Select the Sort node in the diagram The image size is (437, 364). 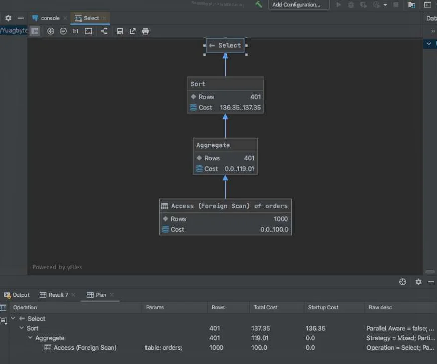(225, 84)
